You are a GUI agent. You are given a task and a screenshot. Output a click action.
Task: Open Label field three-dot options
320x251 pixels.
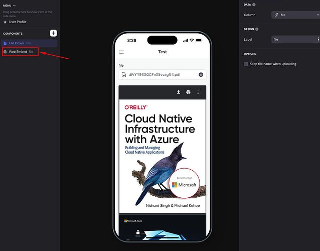[x=318, y=40]
